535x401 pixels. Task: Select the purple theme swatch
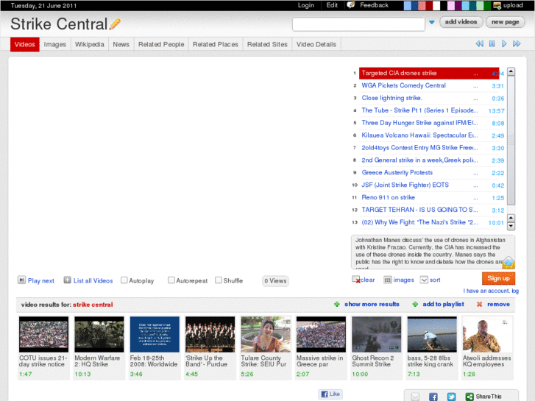coord(458,5)
